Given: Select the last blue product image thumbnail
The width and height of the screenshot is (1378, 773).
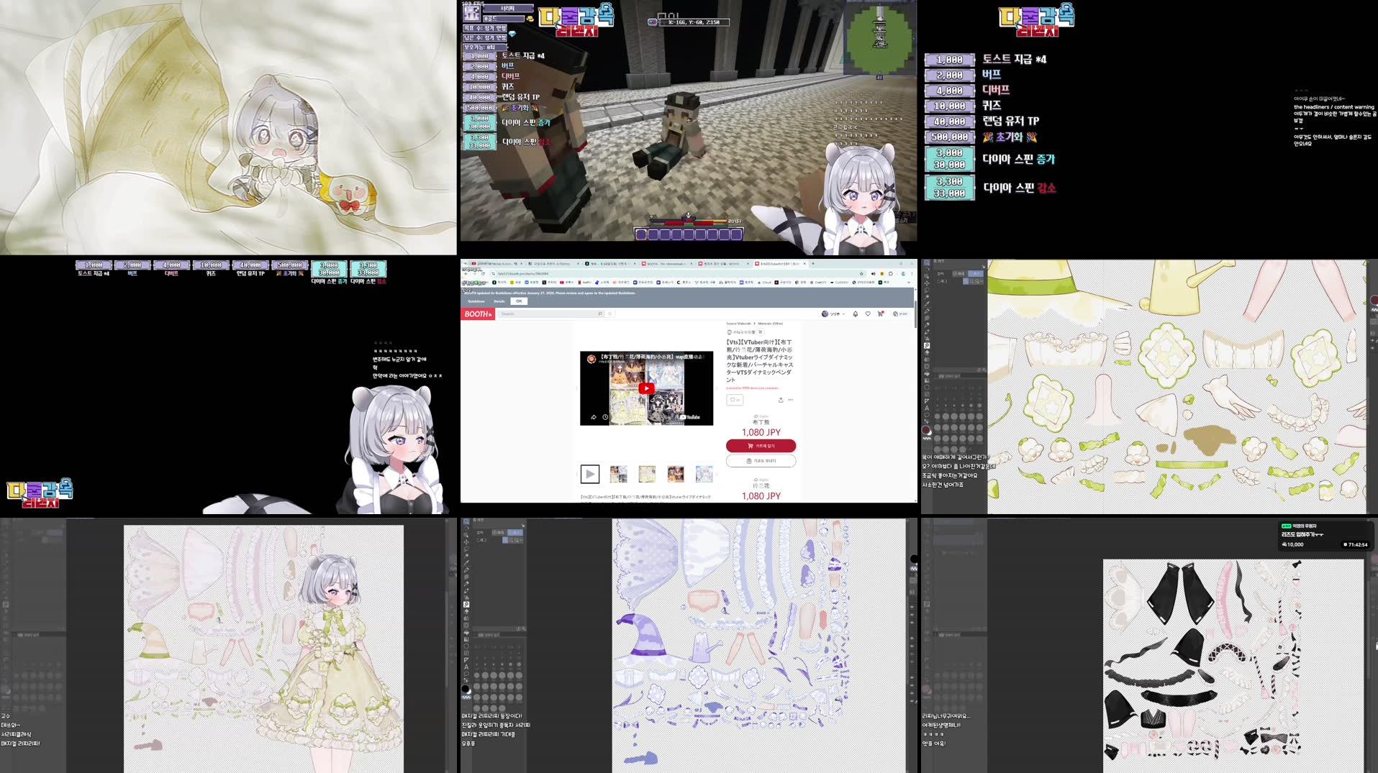Looking at the screenshot, I should click(x=704, y=474).
